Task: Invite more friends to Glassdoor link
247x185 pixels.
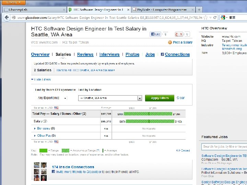Action: [79, 172]
